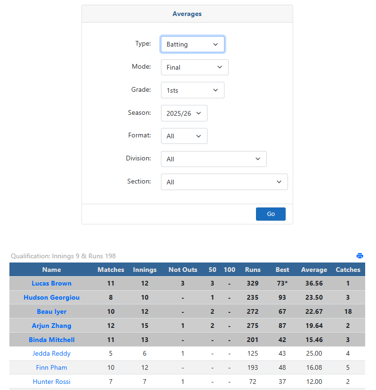Open Hunter Rossi's player link
Screen dimensions: 376x390
coord(51,382)
